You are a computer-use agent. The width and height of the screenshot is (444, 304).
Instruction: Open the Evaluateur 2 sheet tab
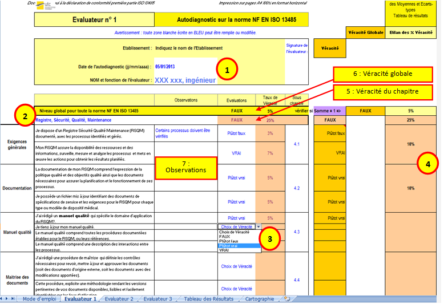(x=119, y=299)
